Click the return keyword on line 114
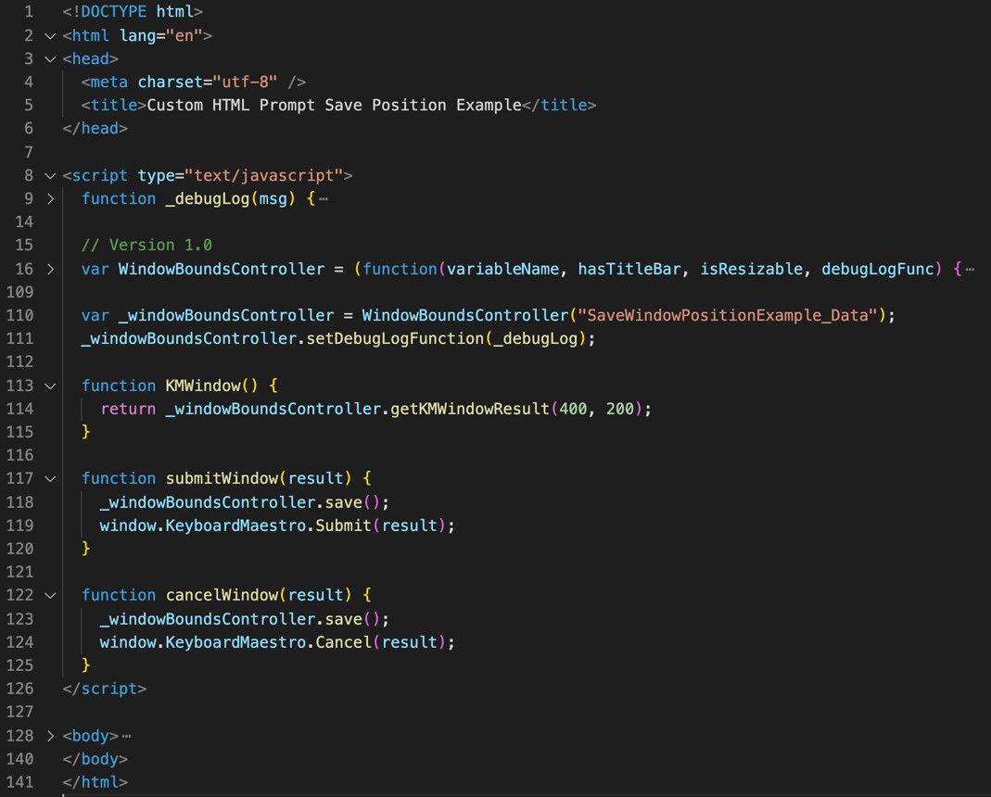 128,409
